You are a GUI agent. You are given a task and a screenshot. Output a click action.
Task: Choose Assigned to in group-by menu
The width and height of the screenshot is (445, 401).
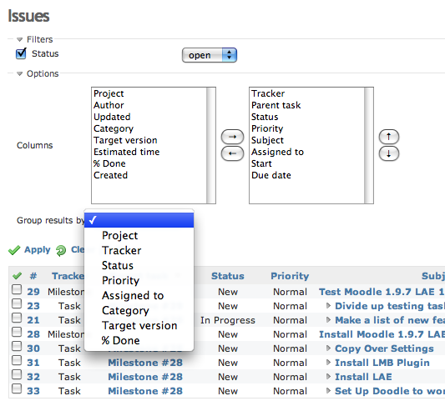133,296
